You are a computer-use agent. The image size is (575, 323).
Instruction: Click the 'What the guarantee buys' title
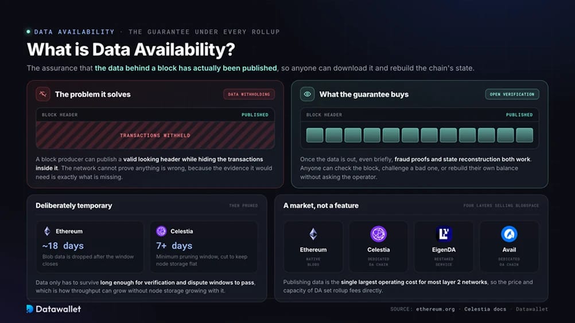click(364, 94)
